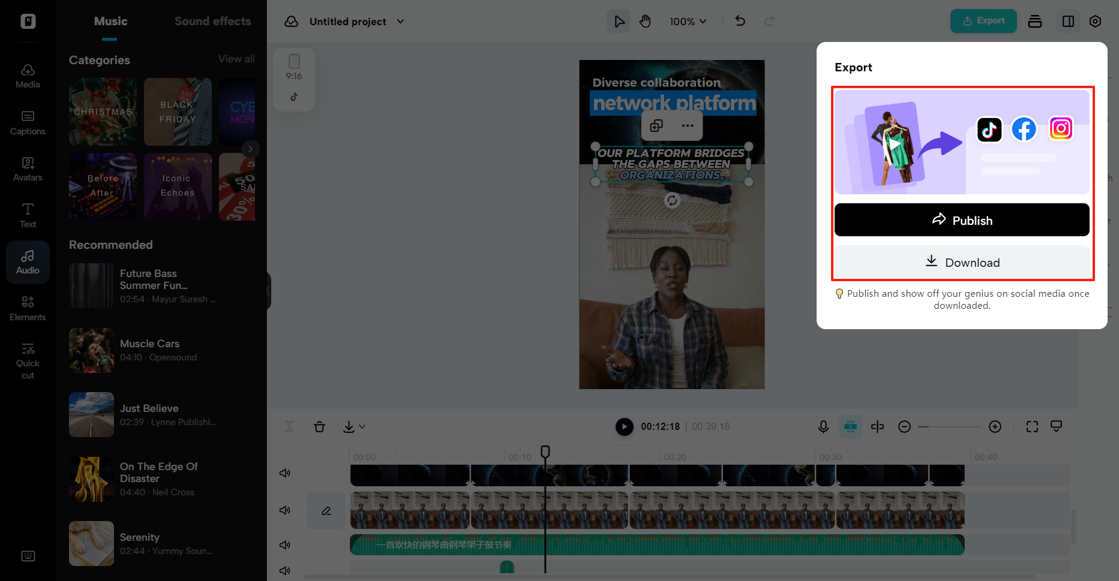Image resolution: width=1119 pixels, height=581 pixels.
Task: Expand the timeline export options chevron
Action: click(x=362, y=426)
